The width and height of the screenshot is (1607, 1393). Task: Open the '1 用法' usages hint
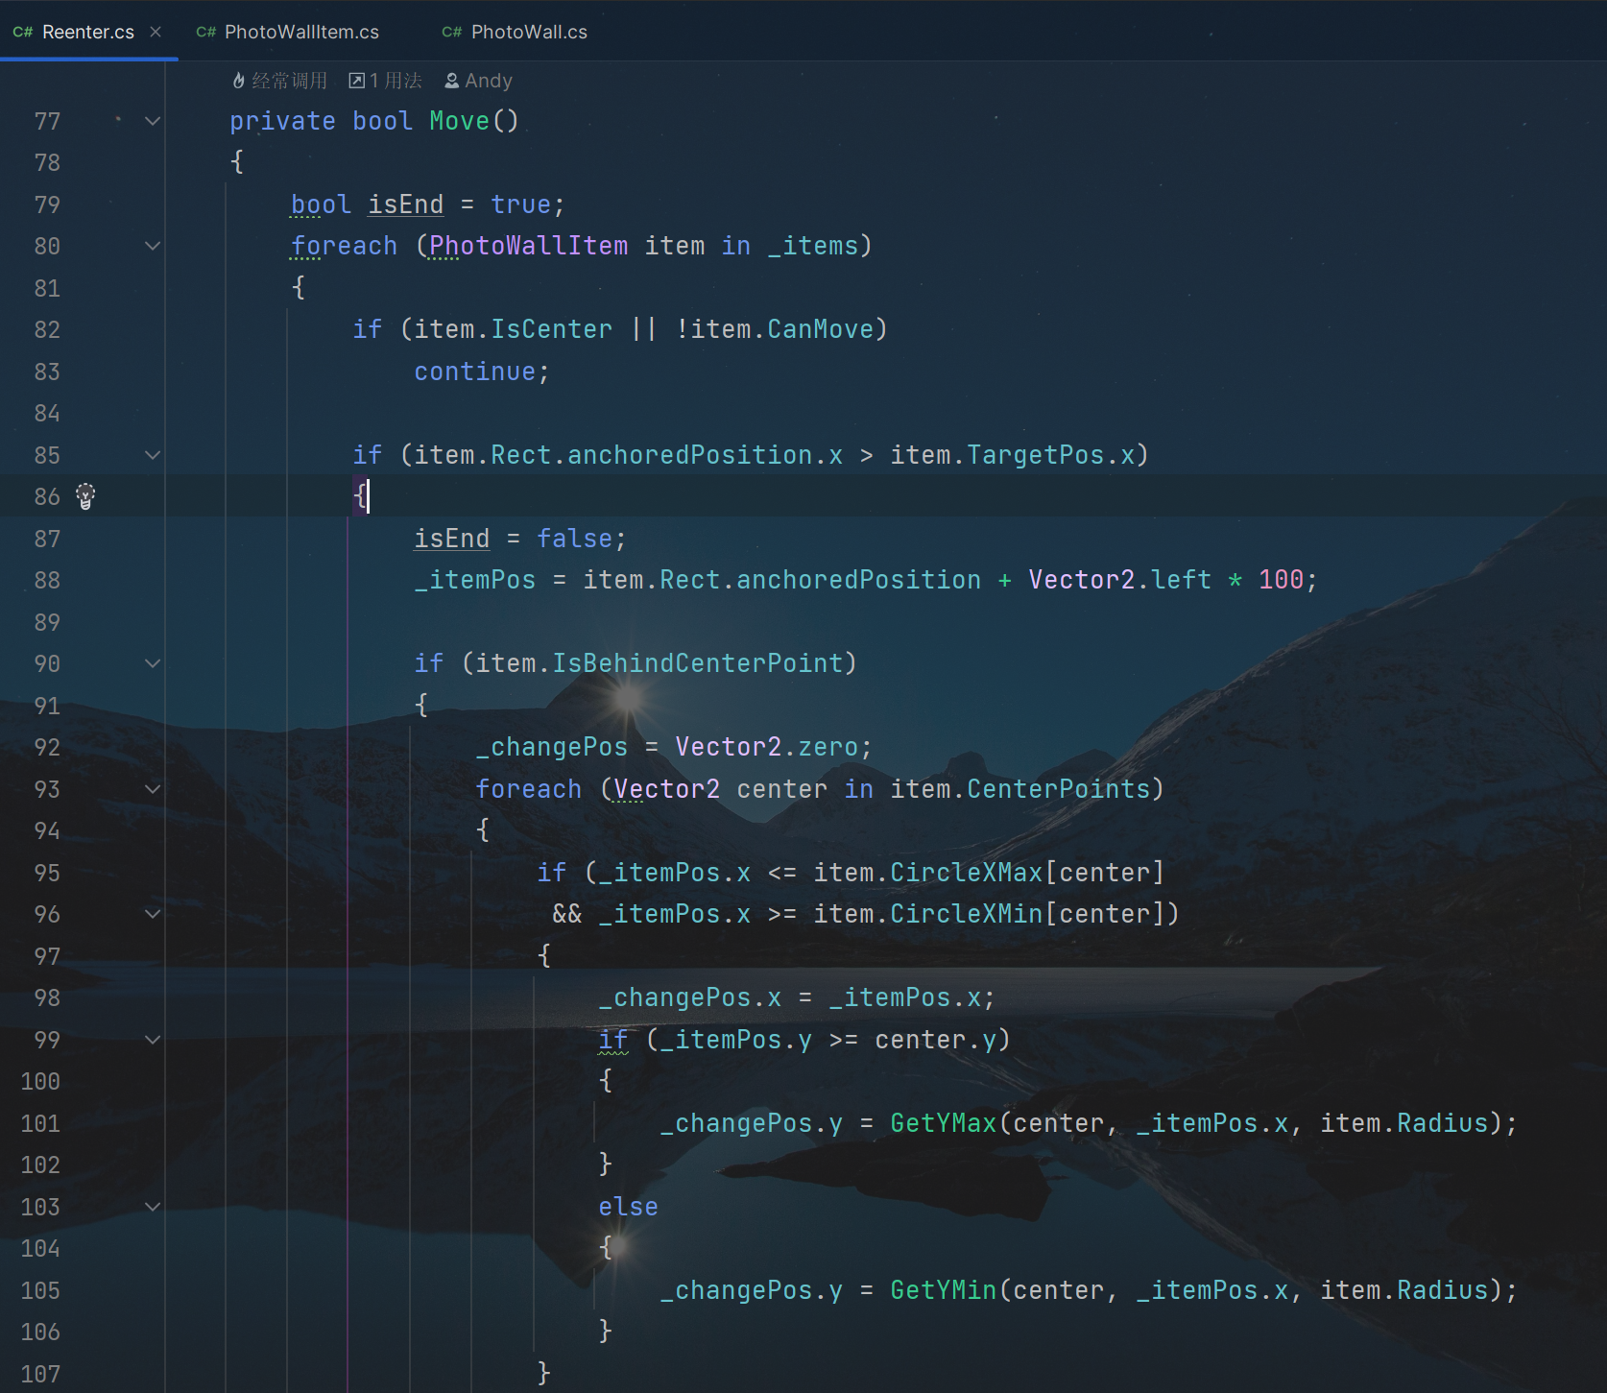(385, 81)
